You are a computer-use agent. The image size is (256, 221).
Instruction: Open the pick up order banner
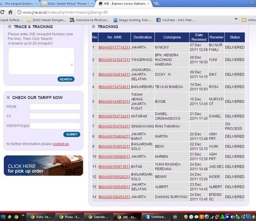[43, 166]
